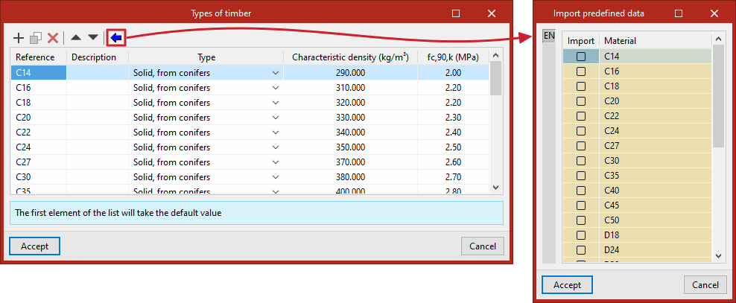Select the EN tab in Import window
Viewport: 736px width, 303px height.
click(549, 36)
